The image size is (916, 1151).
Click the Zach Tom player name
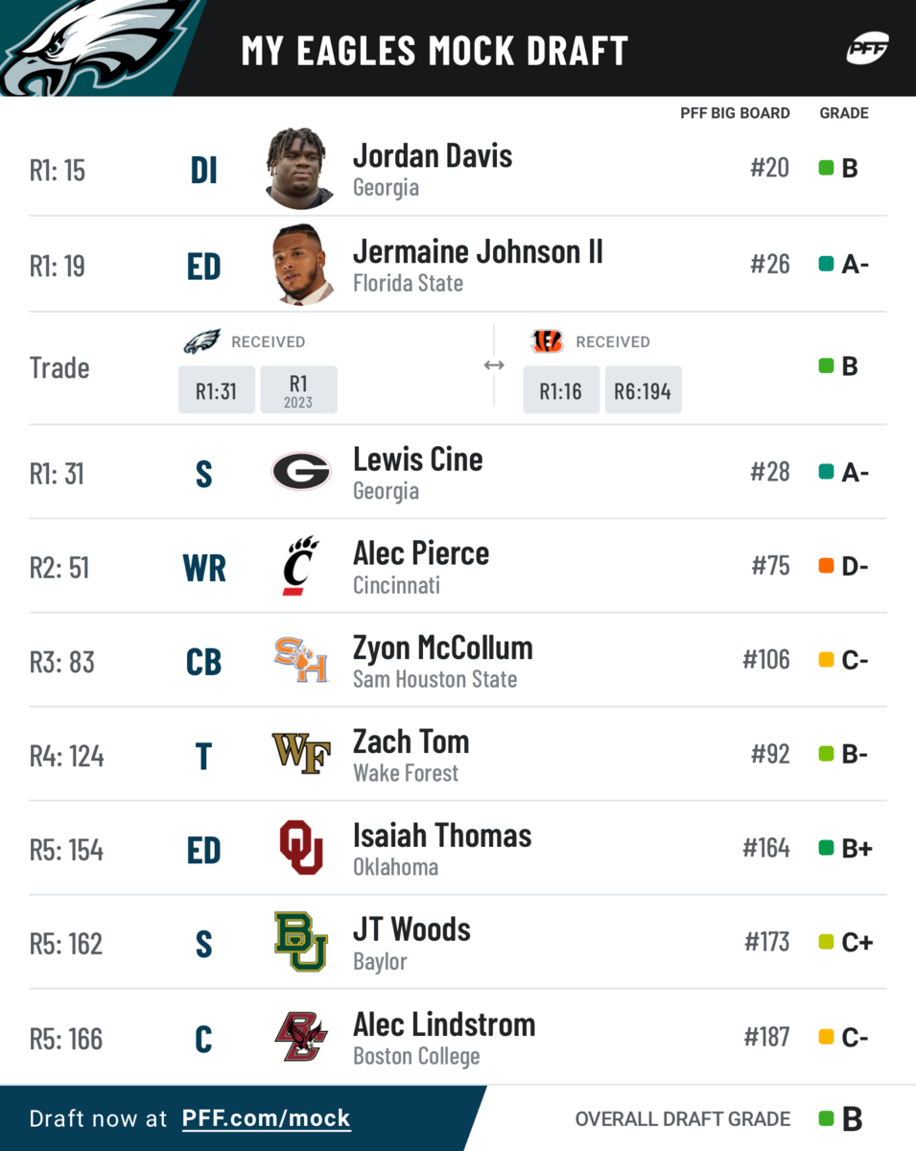point(411,741)
